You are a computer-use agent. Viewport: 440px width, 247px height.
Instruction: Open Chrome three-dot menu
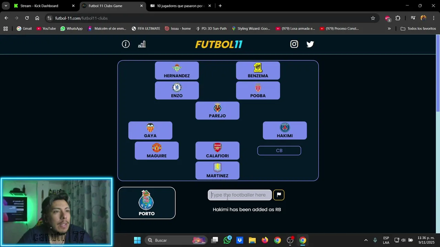(433, 18)
